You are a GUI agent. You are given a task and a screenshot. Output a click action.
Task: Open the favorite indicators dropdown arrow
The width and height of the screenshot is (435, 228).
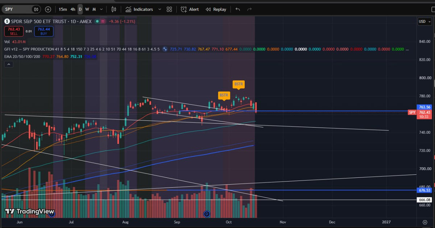[159, 9]
